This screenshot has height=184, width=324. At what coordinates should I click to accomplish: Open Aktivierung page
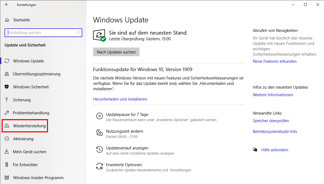tap(23, 139)
